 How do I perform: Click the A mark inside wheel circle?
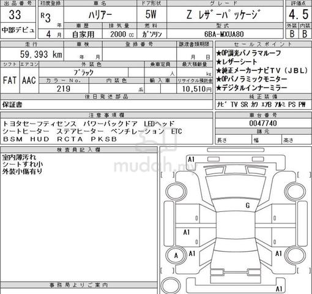(x=176, y=255)
